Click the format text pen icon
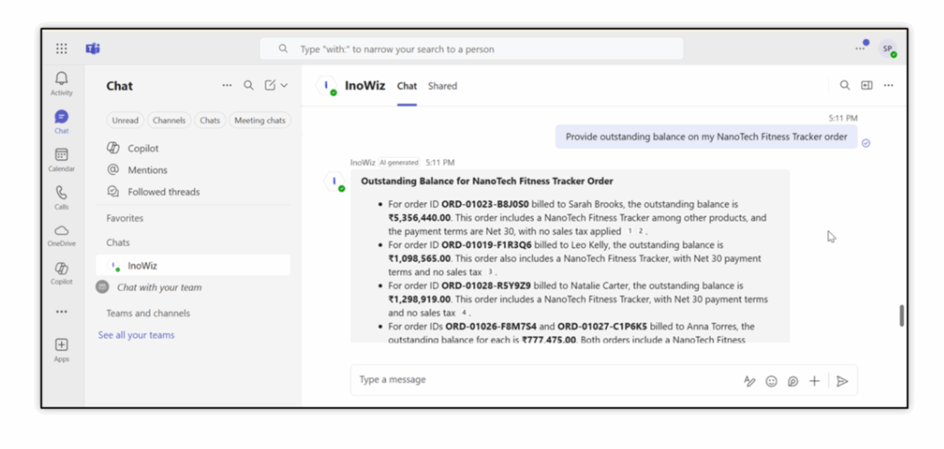The image size is (944, 449). (x=749, y=381)
